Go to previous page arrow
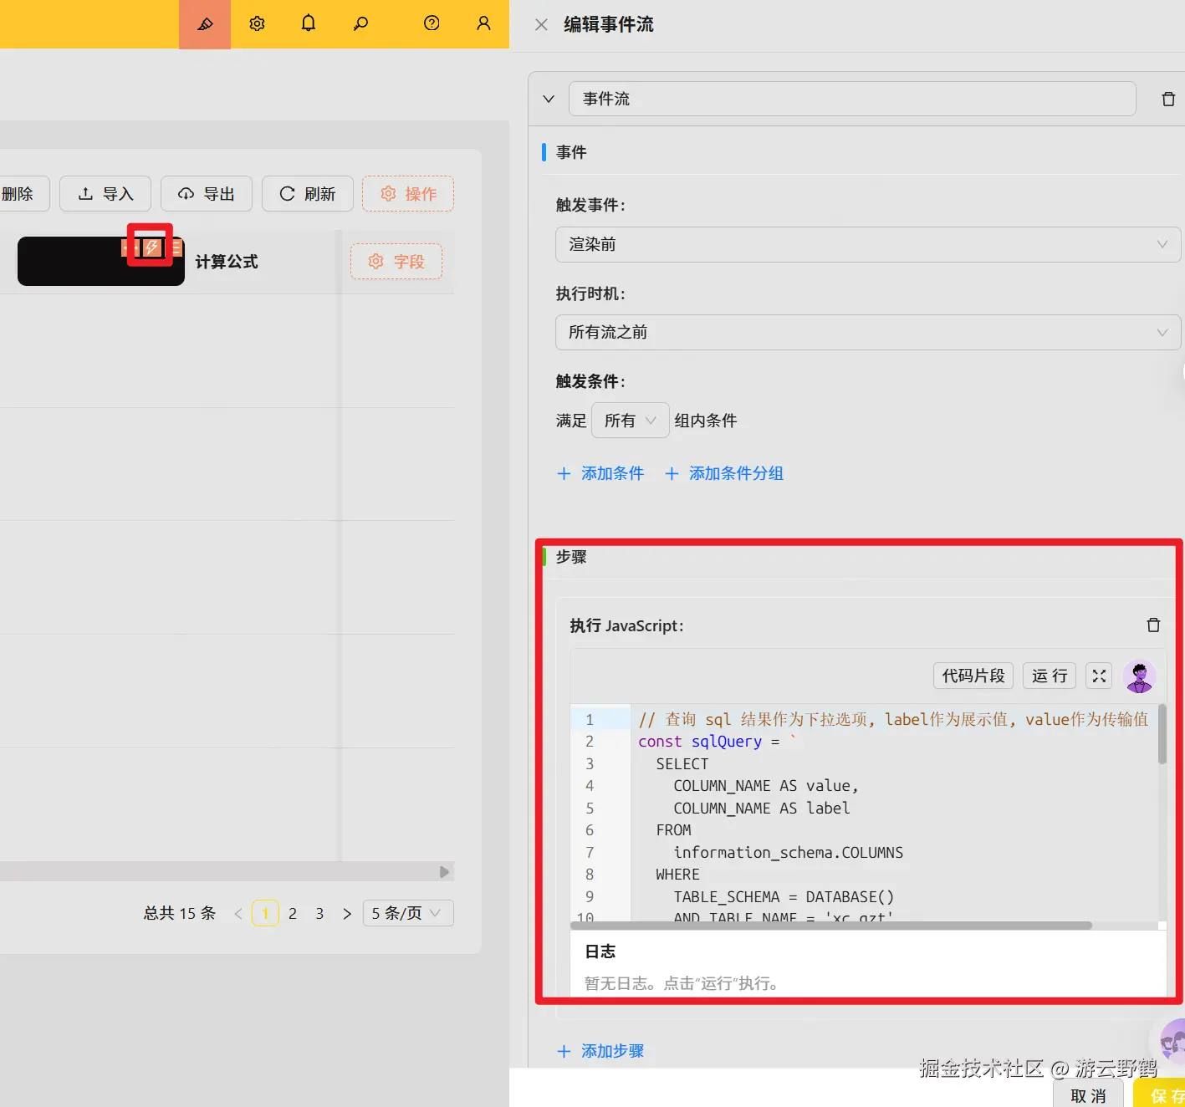1185x1107 pixels. [238, 913]
